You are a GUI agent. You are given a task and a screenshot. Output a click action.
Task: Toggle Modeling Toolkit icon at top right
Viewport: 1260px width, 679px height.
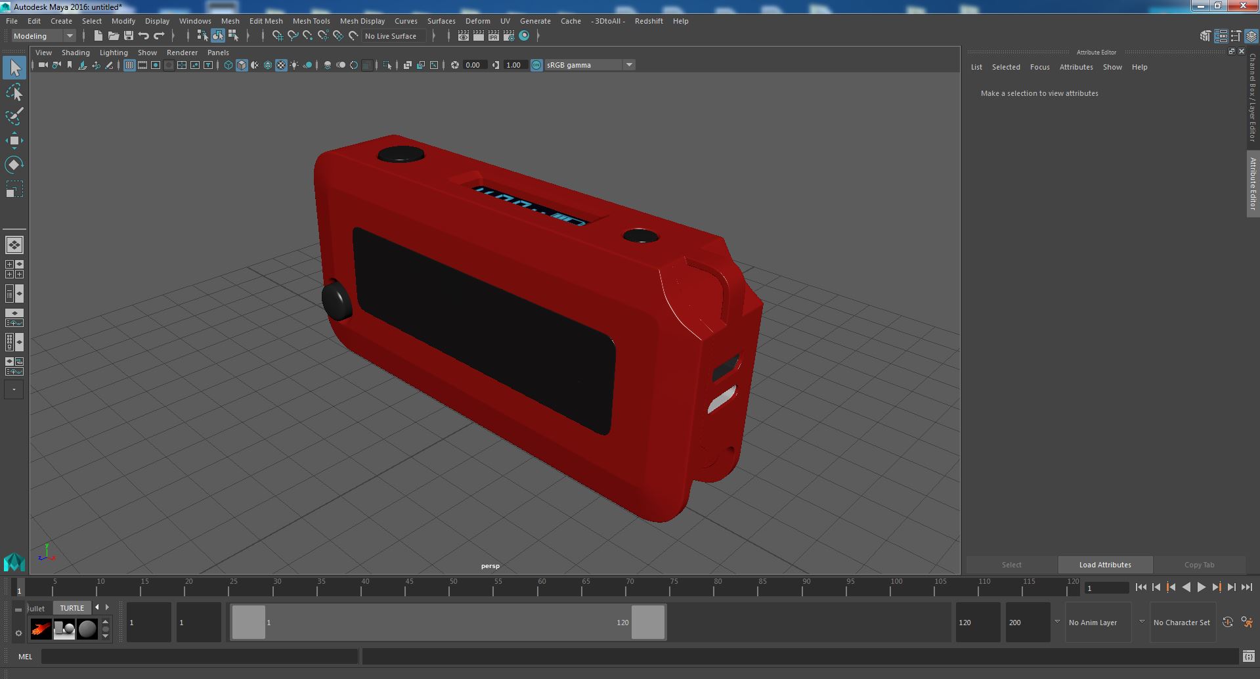pyautogui.click(x=1206, y=36)
